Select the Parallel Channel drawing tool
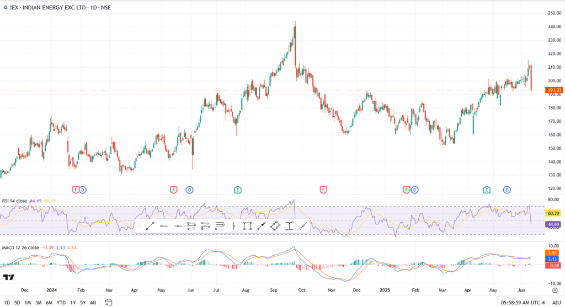The height and width of the screenshot is (307, 565). 191,226
